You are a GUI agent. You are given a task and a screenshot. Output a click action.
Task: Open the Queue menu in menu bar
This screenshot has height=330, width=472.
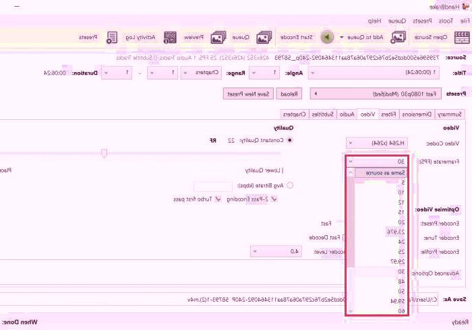coord(396,21)
